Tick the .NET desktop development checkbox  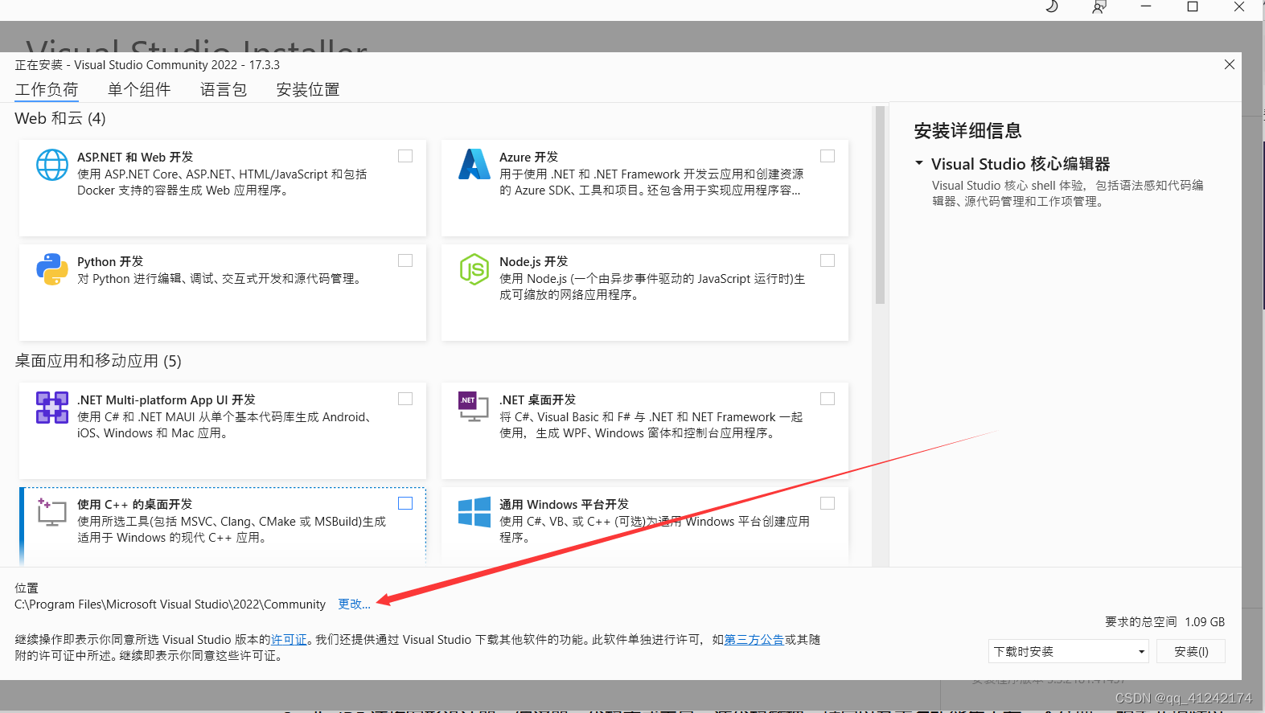click(828, 399)
